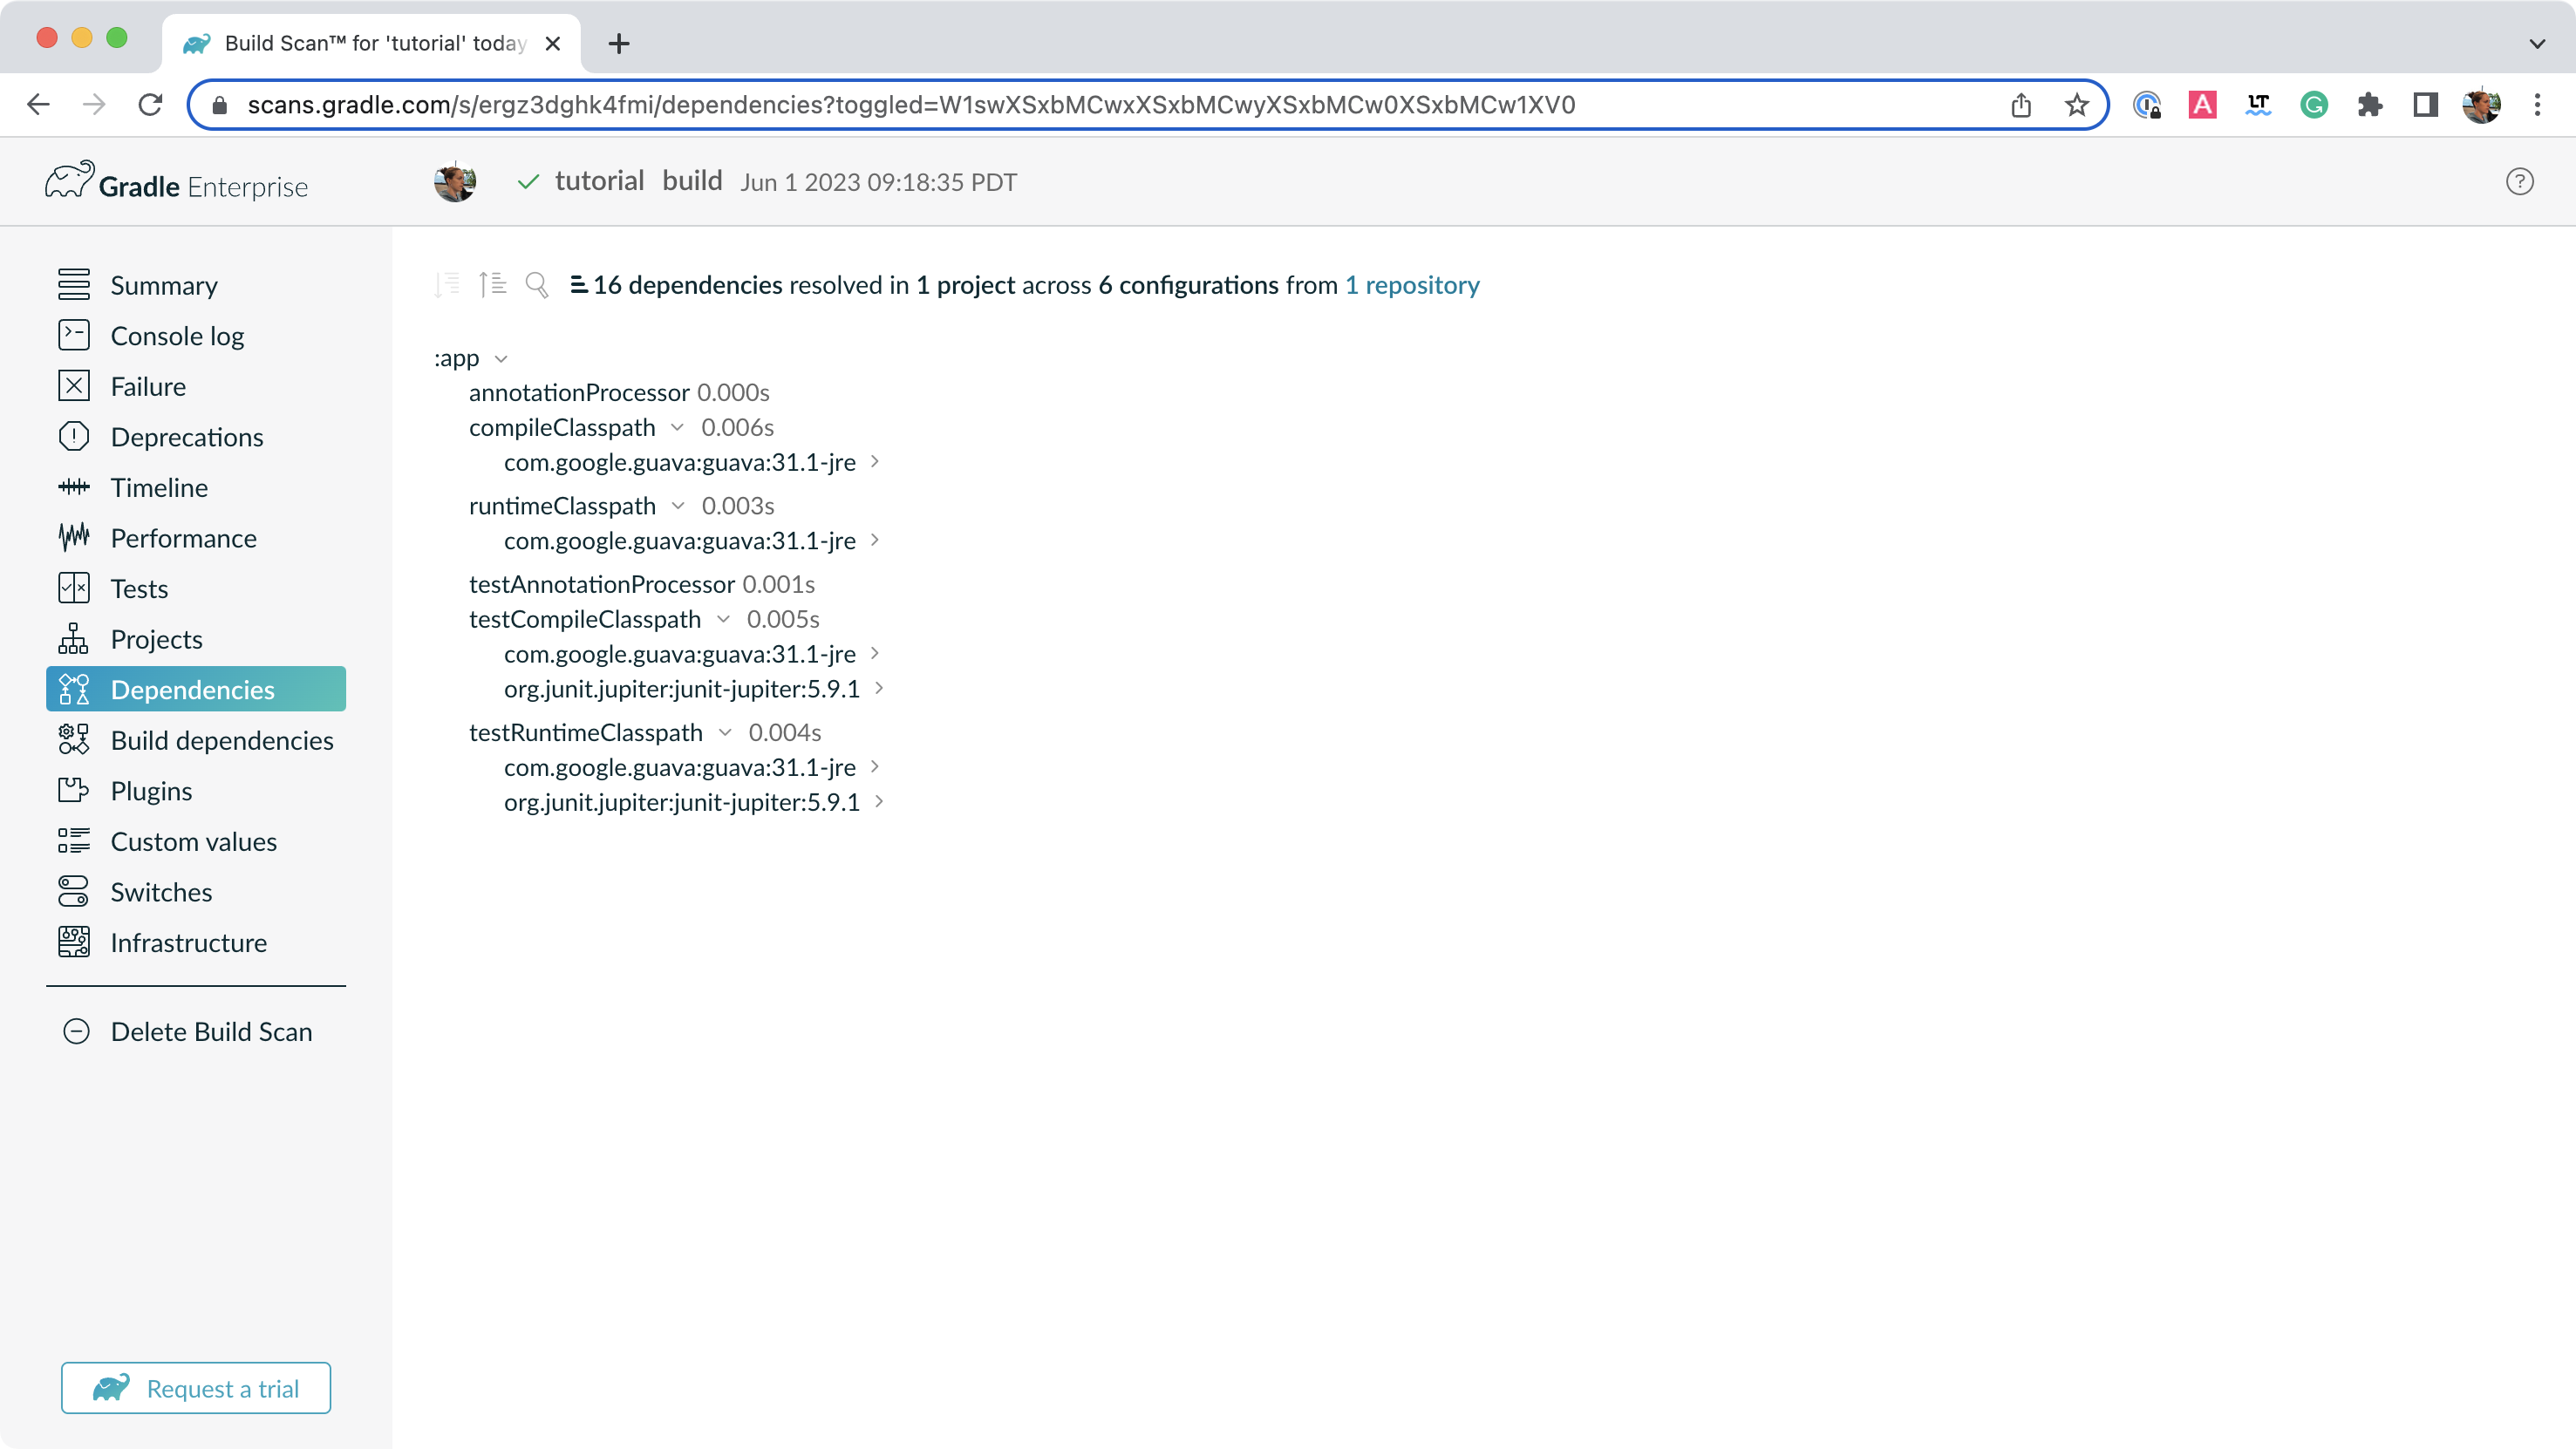2576x1449 pixels.
Task: Toggle the dependency tree sort order
Action: (x=494, y=285)
